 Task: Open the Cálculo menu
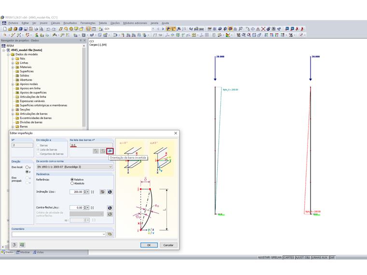56,23
